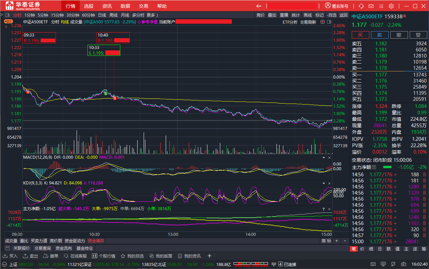The image size is (429, 269).
Task: Open online customer service headset icon
Action: click(x=361, y=6)
